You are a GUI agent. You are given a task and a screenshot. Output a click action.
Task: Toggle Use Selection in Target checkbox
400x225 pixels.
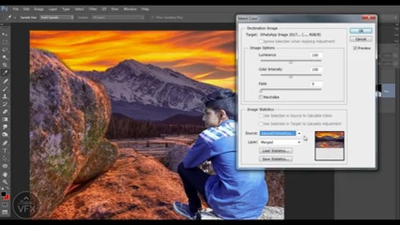pyautogui.click(x=261, y=124)
